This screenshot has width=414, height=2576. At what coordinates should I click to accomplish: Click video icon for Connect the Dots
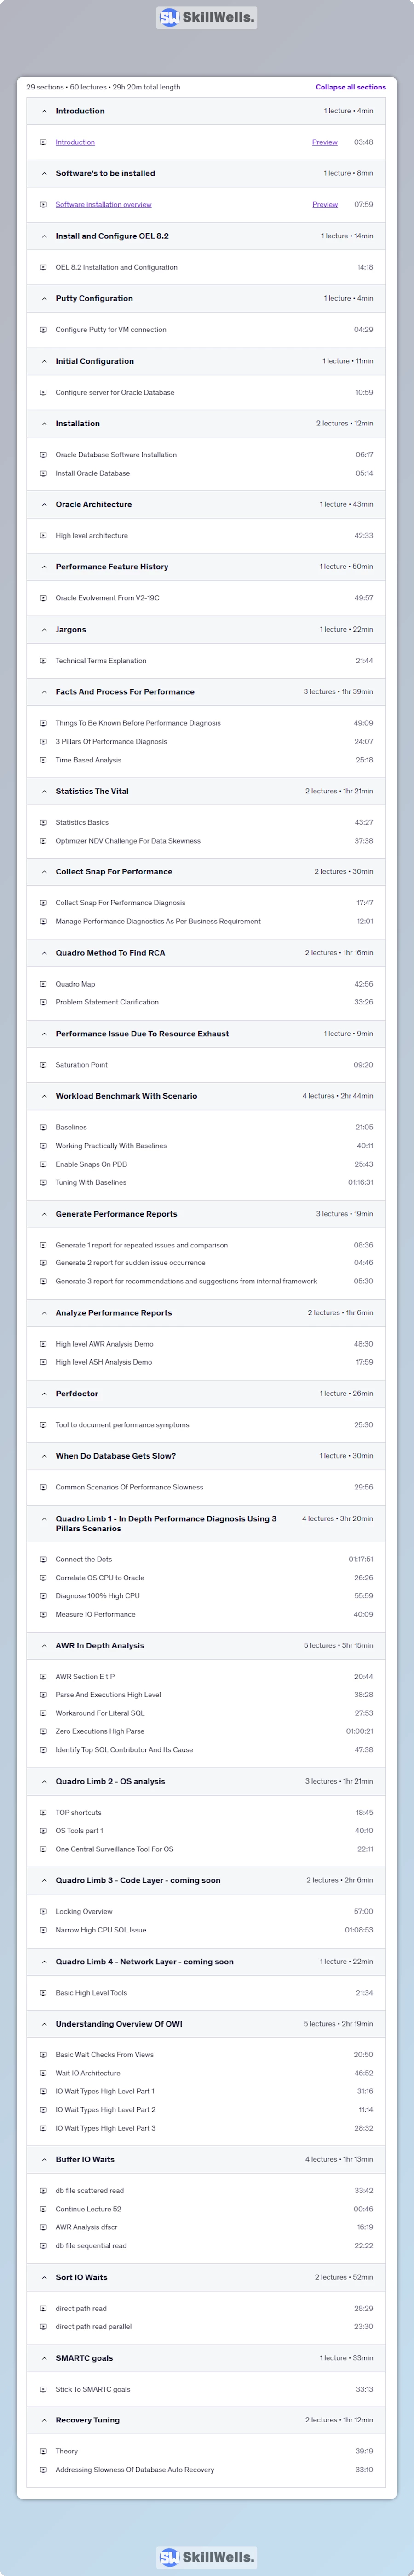click(43, 1559)
